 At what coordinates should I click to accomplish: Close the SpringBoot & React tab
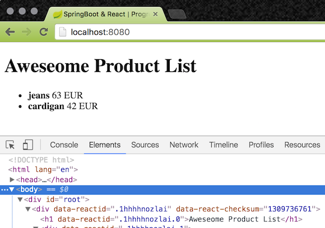pos(155,14)
